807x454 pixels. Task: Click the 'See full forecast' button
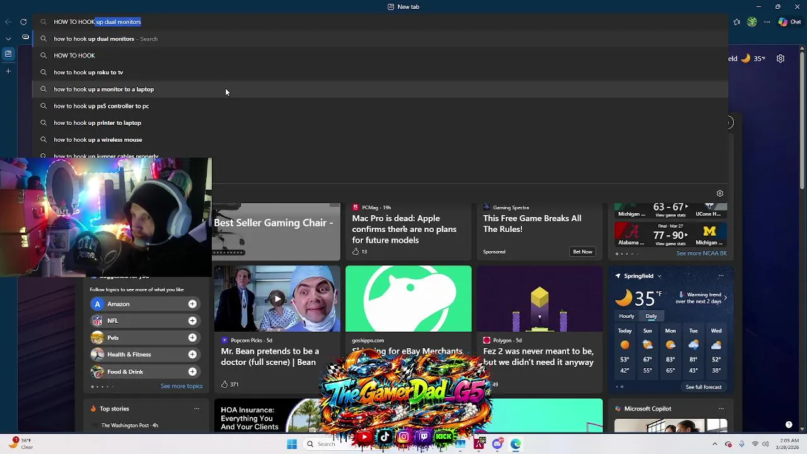coord(704,387)
